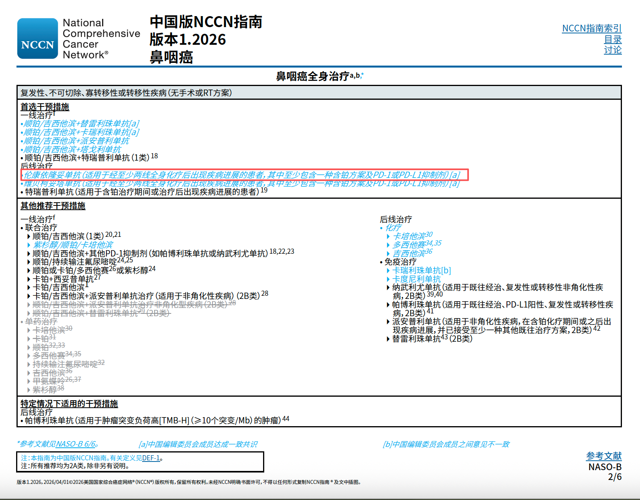Click the 首选干预措施 heading

click(x=45, y=107)
